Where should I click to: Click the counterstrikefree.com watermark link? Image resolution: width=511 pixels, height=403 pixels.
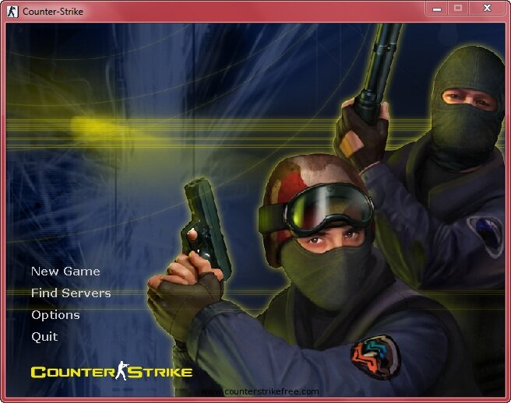[259, 392]
